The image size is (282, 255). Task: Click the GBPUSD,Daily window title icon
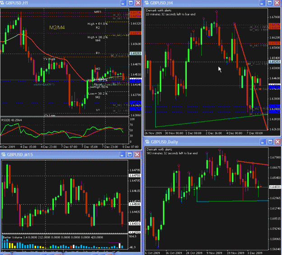coord(147,141)
